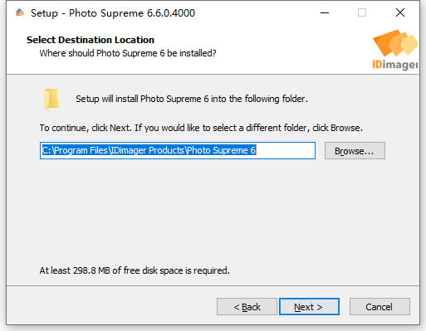This screenshot has width=426, height=331.
Task: Click the Select Destination Location heading
Action: pyautogui.click(x=91, y=40)
